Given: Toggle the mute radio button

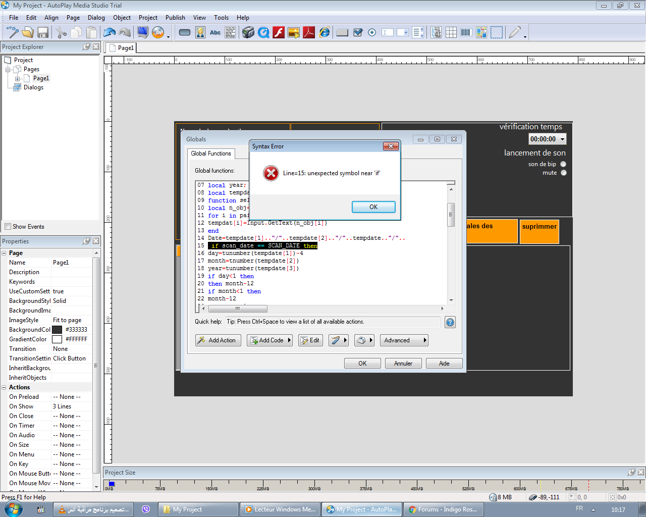Looking at the screenshot, I should [x=563, y=172].
